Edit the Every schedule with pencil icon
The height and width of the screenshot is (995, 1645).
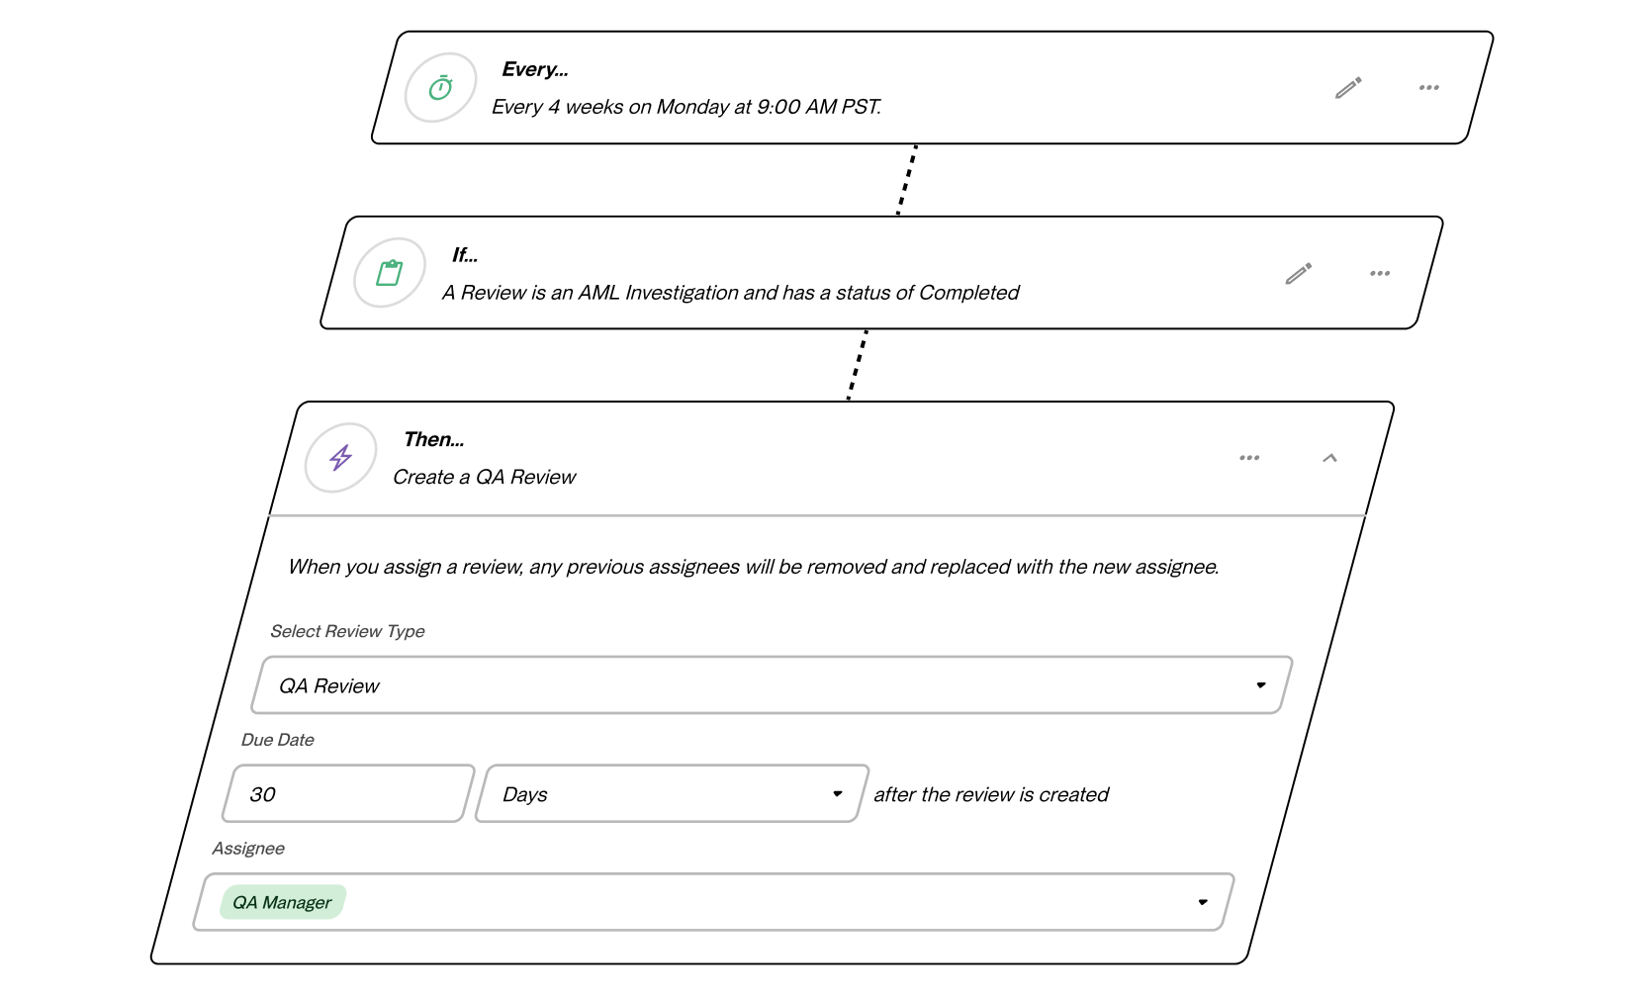click(x=1348, y=88)
